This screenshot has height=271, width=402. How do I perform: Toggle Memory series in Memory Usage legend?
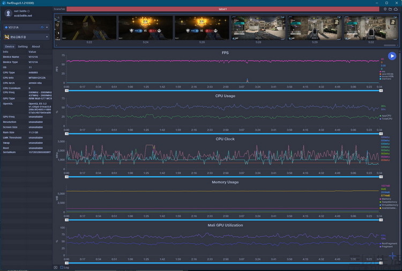pyautogui.click(x=385, y=199)
